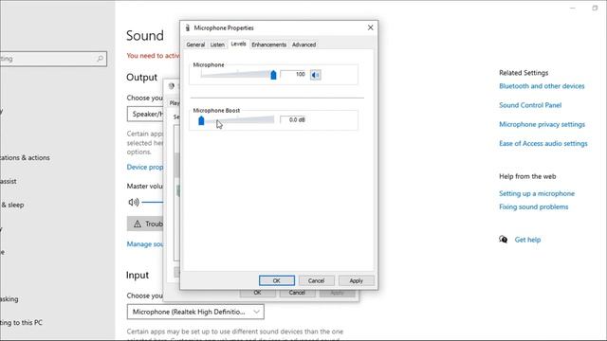Click the Microphone Properties title bar icon
Image resolution: width=607 pixels, height=341 pixels.
tap(188, 27)
